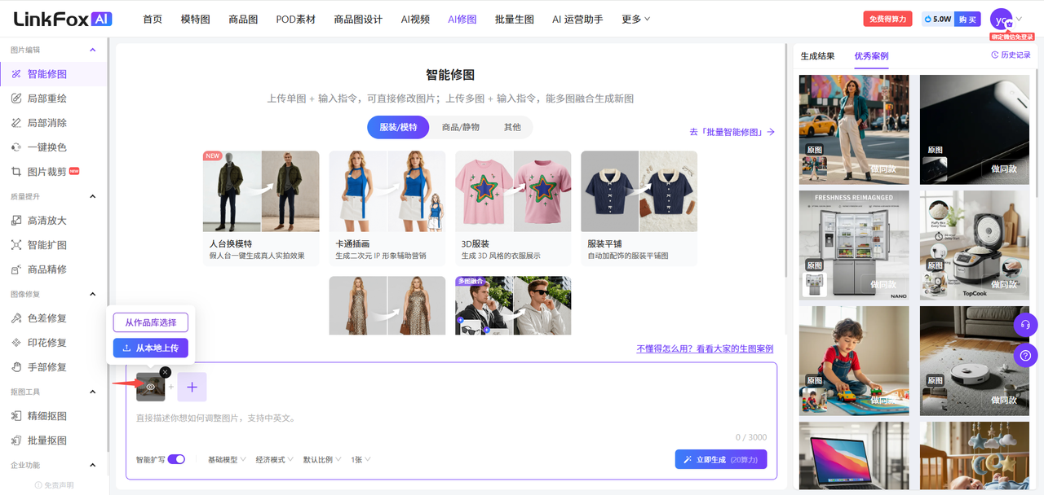Click the purple help question mark icon
This screenshot has height=495, width=1044.
click(1026, 355)
